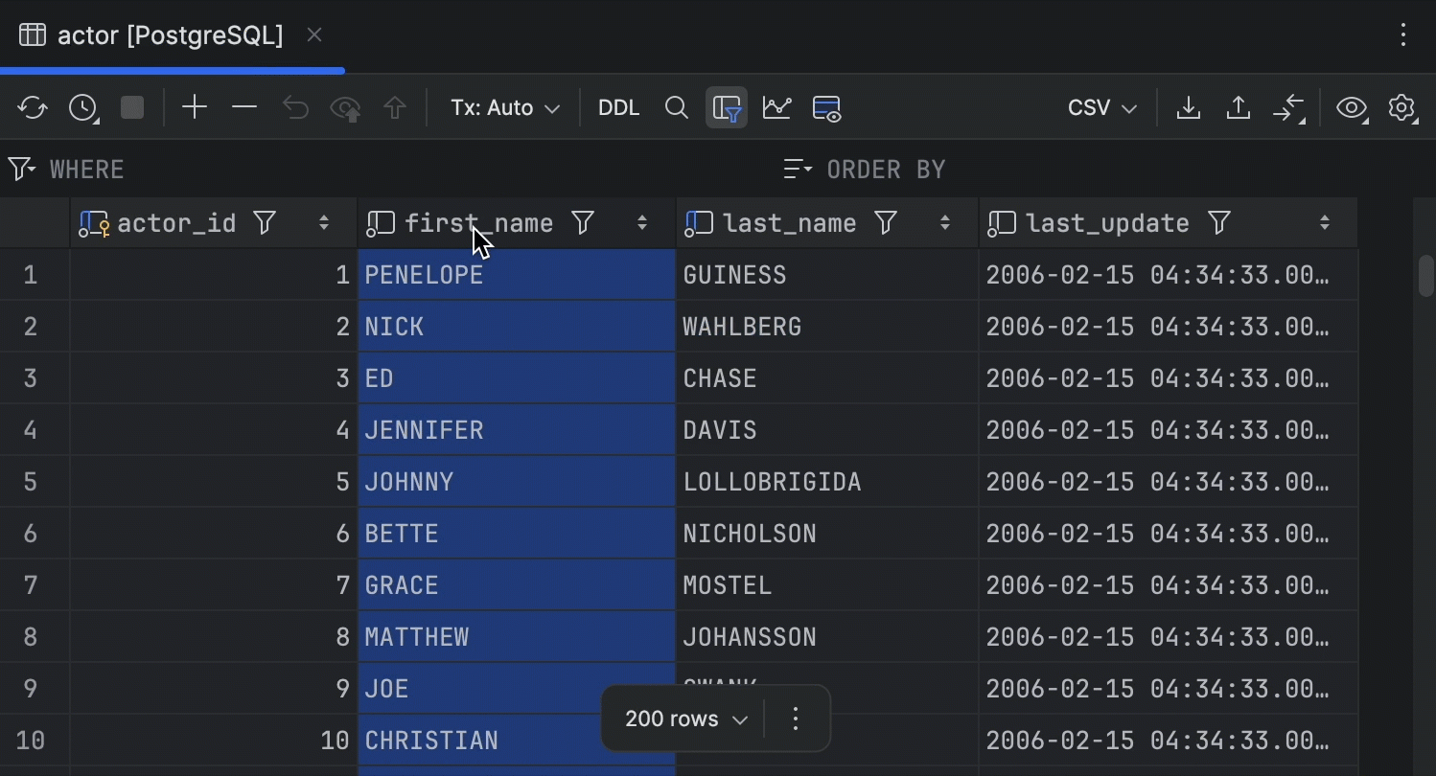Toggle the row filter panel
The height and width of the screenshot is (776, 1436).
tap(726, 107)
